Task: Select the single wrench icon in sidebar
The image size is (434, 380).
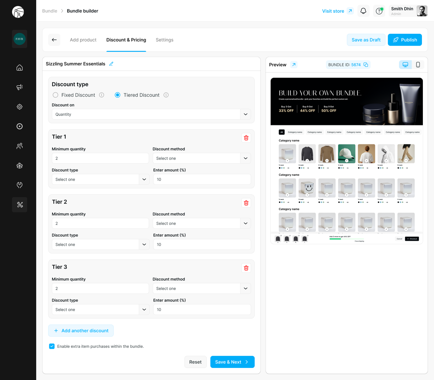Action: coord(20,185)
